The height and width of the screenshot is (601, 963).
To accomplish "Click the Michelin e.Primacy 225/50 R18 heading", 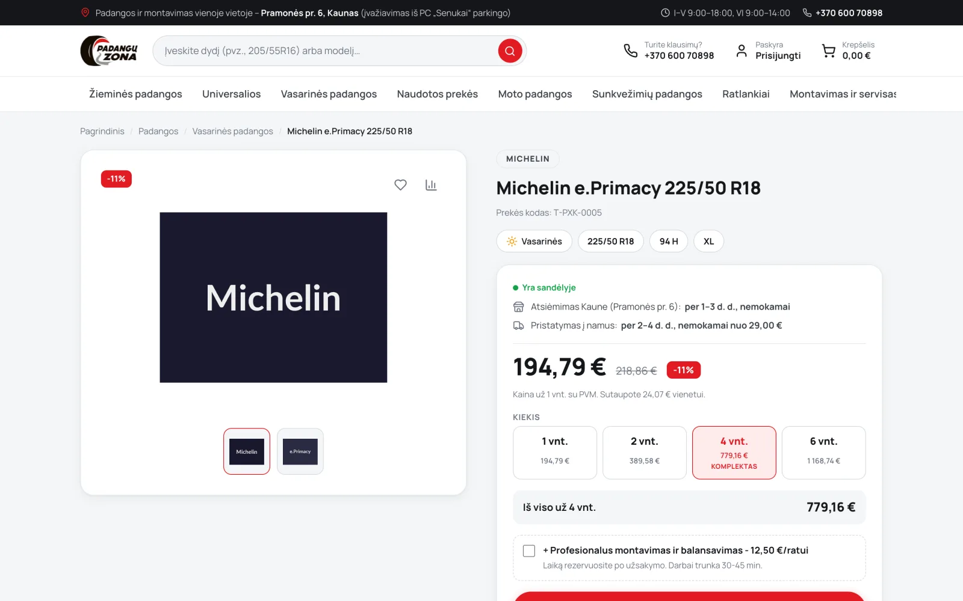I will [628, 188].
